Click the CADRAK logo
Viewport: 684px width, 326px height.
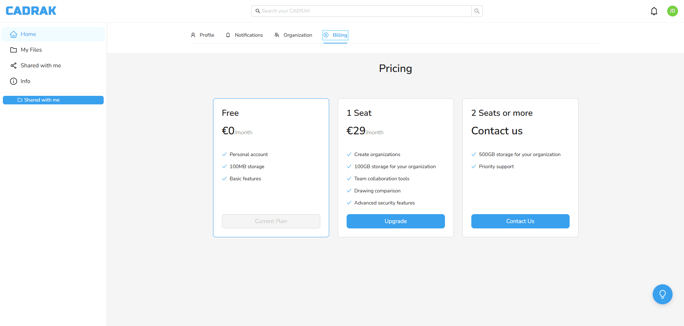tap(31, 11)
